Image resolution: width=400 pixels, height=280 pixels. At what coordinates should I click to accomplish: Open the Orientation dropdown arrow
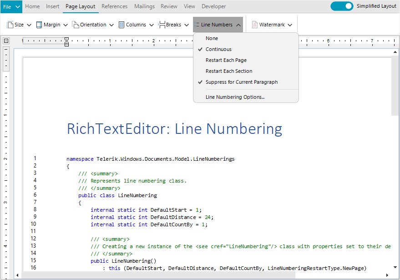(x=111, y=25)
